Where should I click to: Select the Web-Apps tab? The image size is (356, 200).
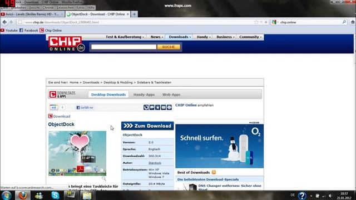(x=171, y=94)
